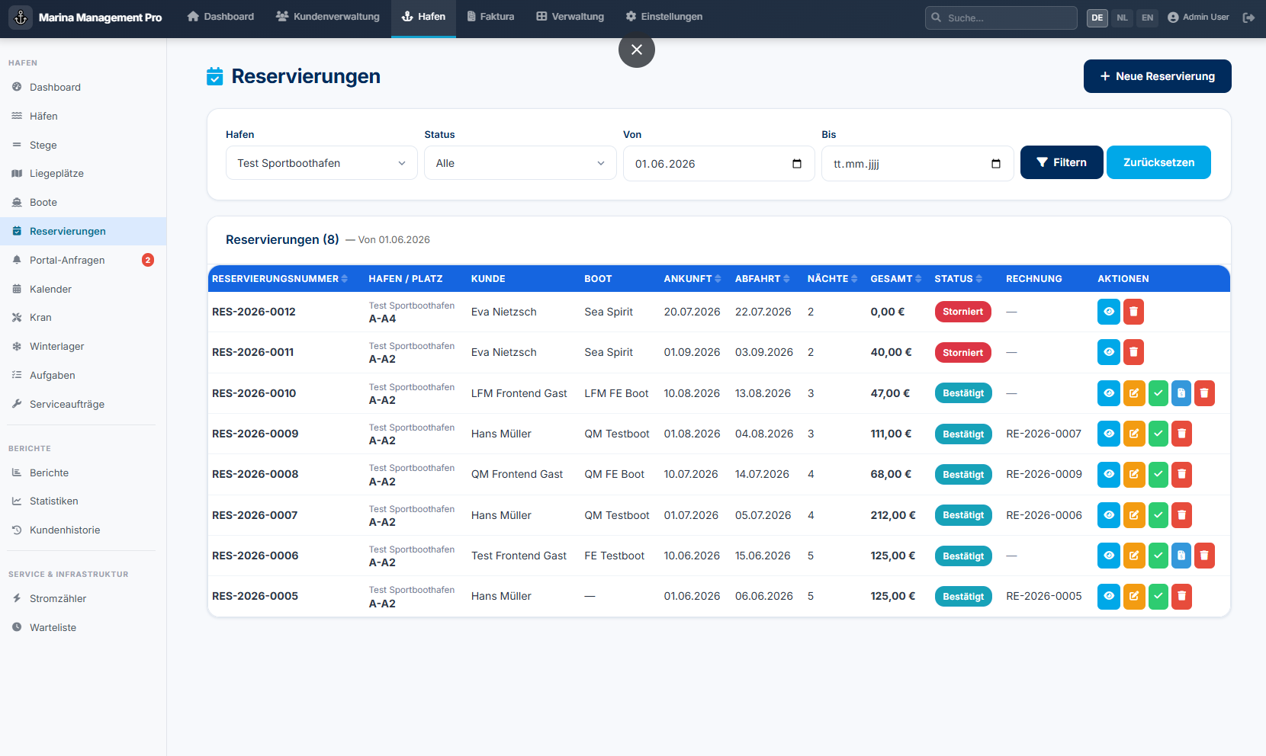View reservation RES-2026-0007 with eye icon
The height and width of the screenshot is (756, 1266).
(1109, 515)
